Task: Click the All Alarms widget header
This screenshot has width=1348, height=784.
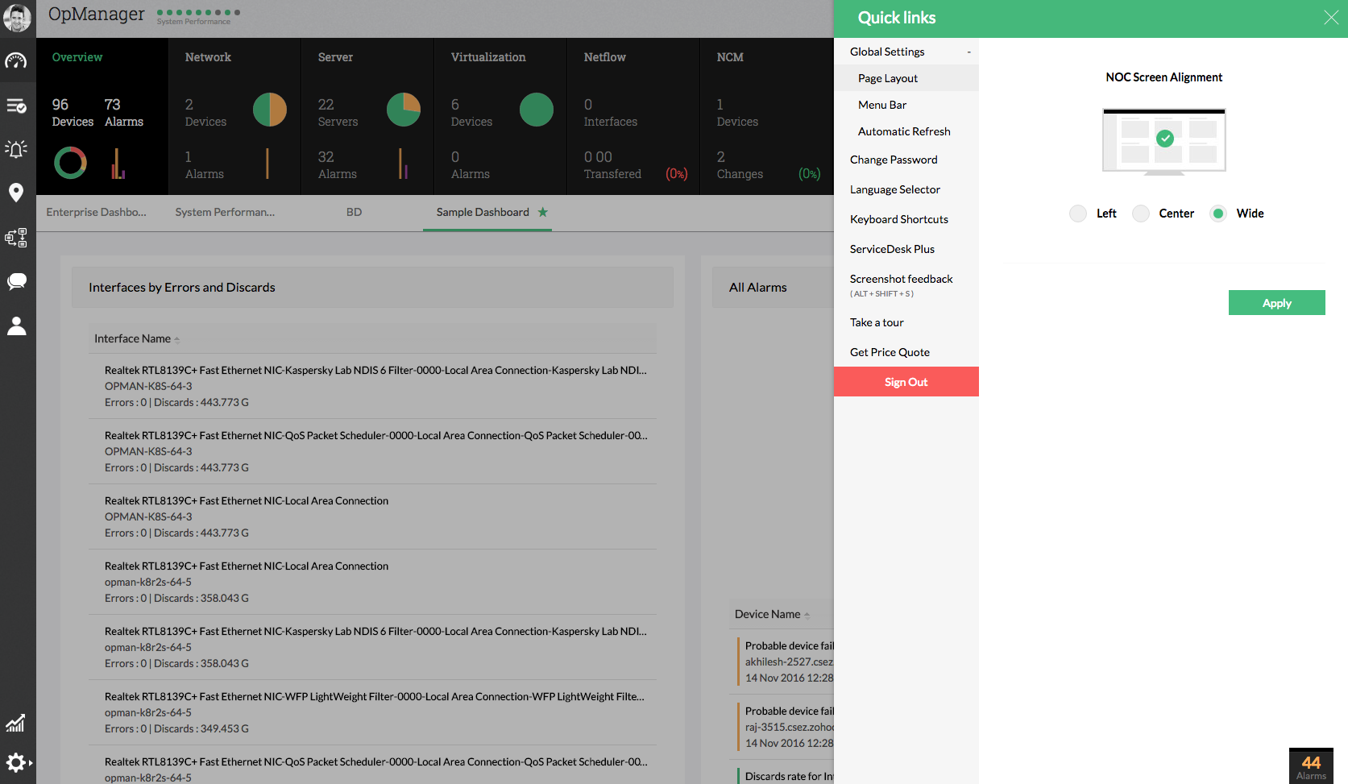Action: 773,288
